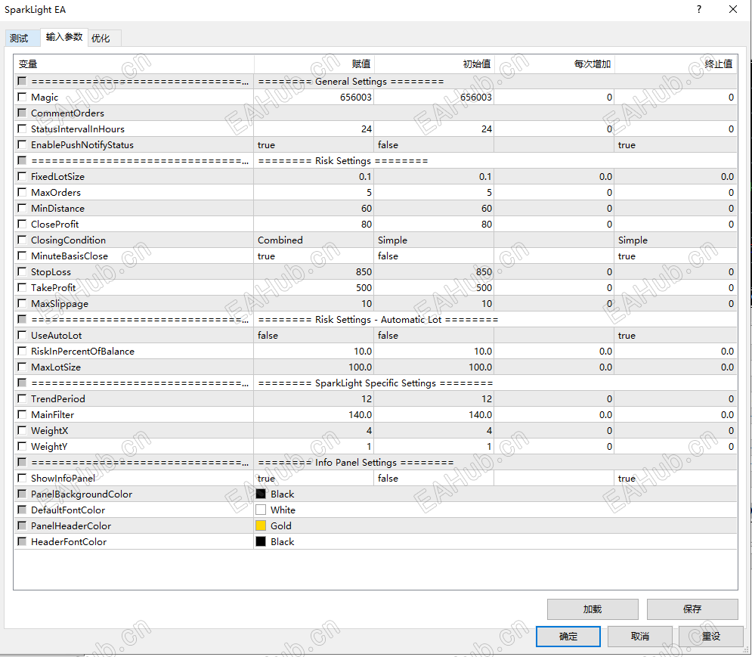
Task: Open EnablePushNotifyStatus true value dropdown
Action: coord(314,144)
